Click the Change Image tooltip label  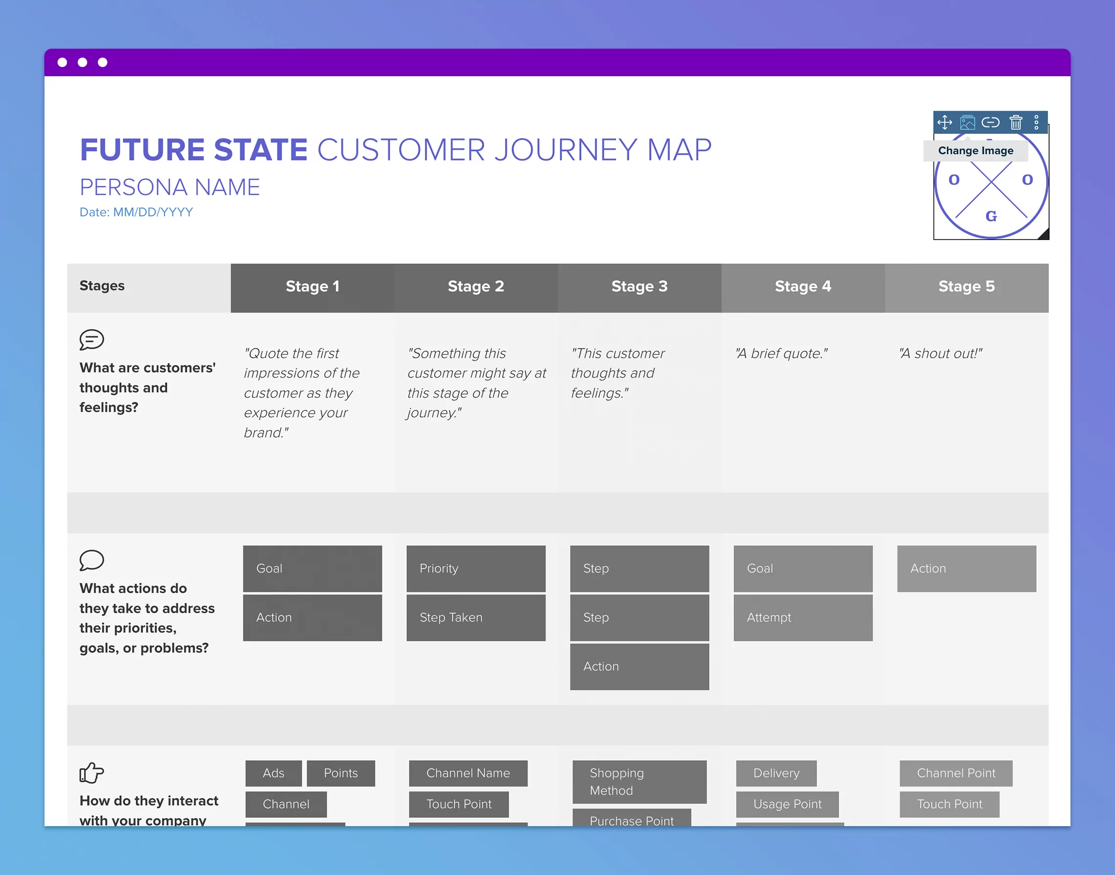pos(976,150)
